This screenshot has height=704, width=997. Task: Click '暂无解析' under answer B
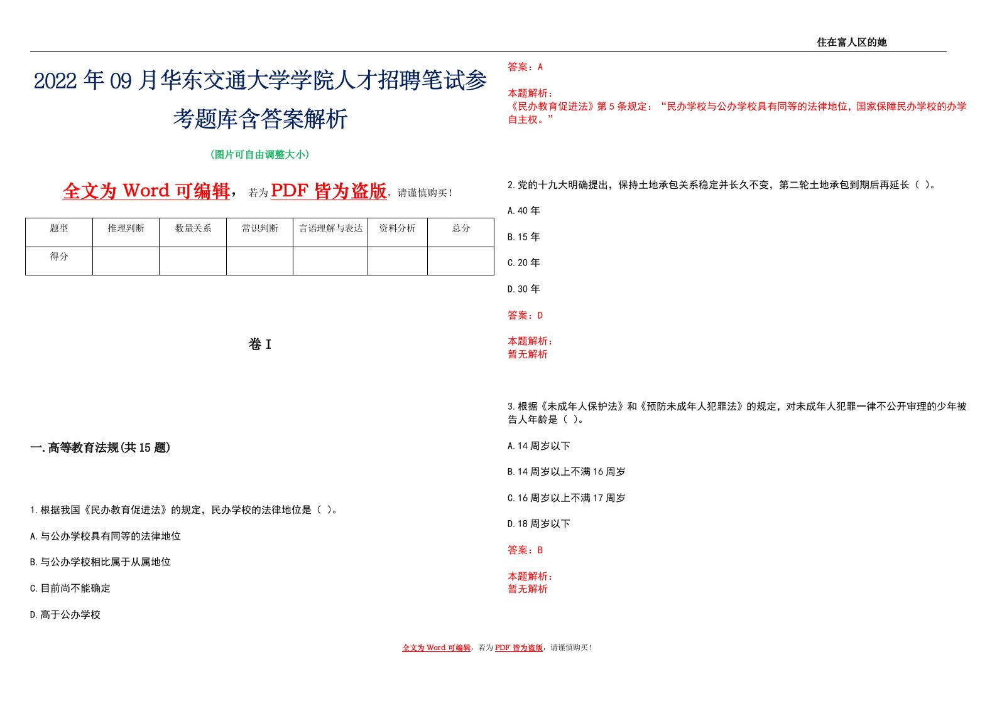point(528,589)
